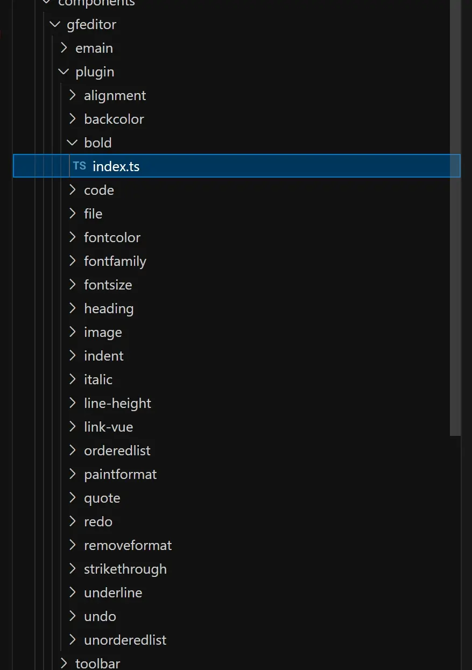Image resolution: width=472 pixels, height=670 pixels.
Task: Collapse the bold folder chevron
Action: (x=72, y=143)
